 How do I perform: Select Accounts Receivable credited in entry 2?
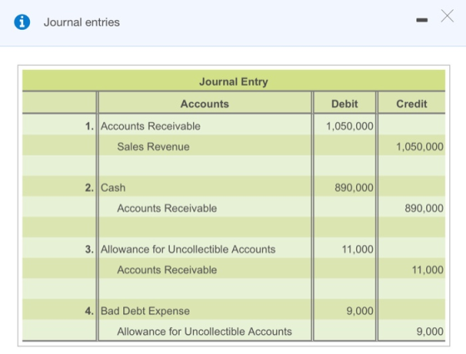pos(166,209)
